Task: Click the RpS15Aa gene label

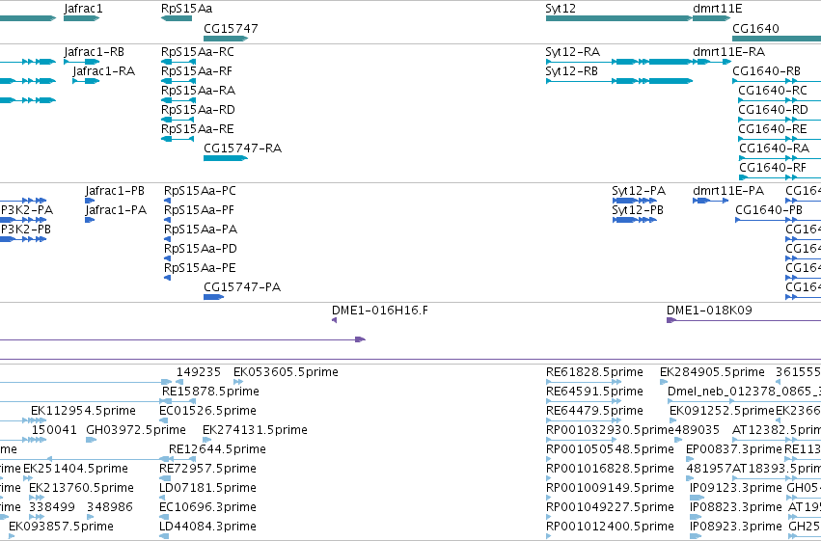Action: point(187,9)
